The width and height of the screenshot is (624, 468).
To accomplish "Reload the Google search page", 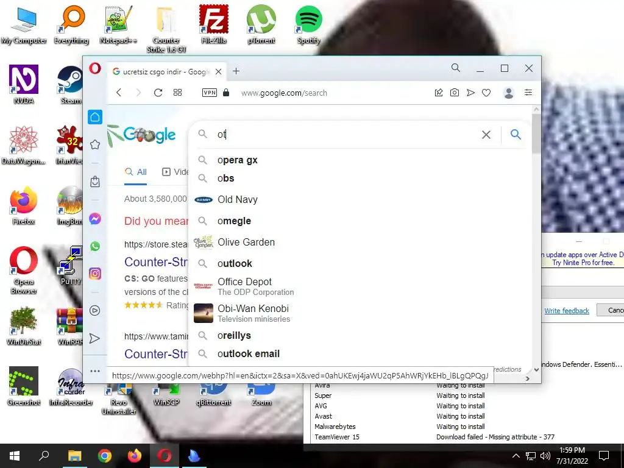I will [158, 93].
